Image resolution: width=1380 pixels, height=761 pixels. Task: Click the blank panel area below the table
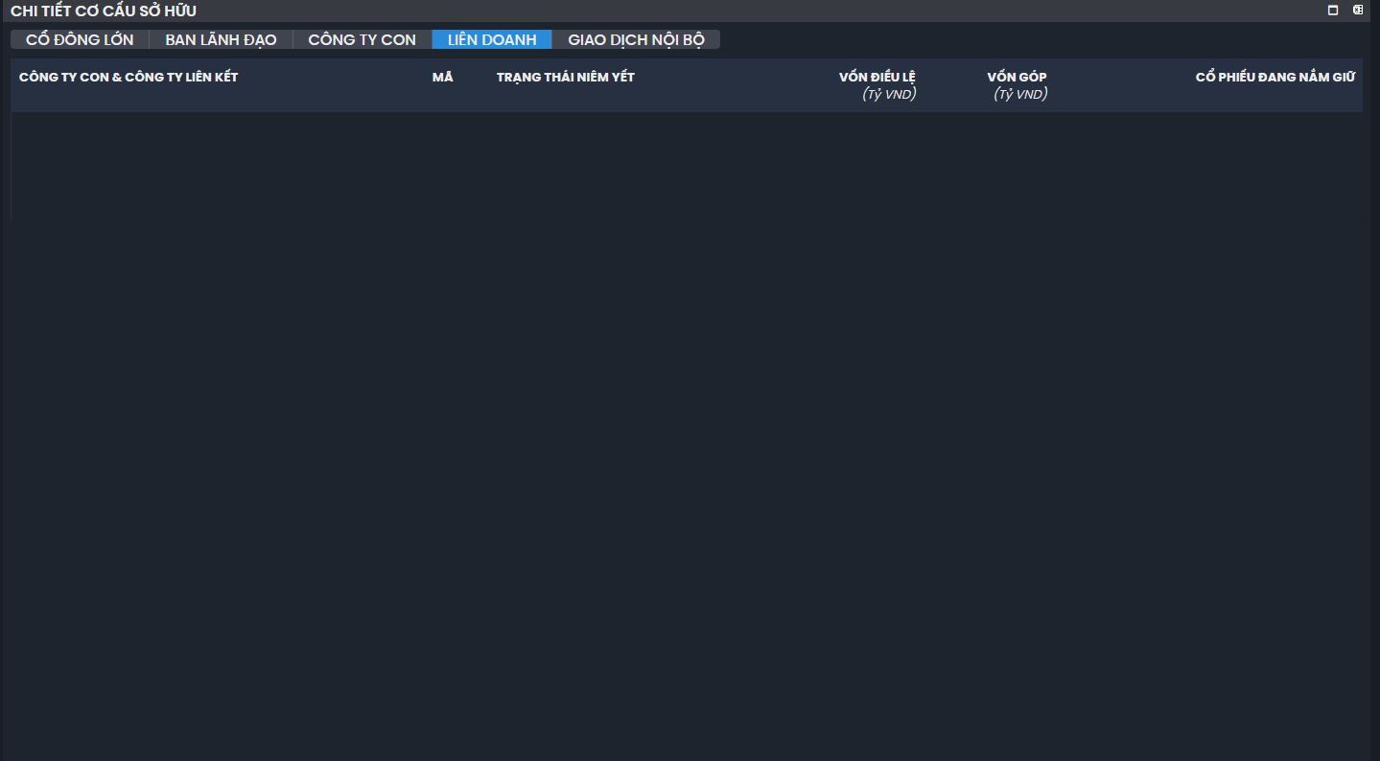[x=671, y=479]
